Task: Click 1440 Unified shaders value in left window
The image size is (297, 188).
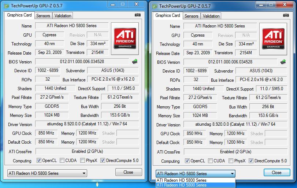Action: pos(55,88)
